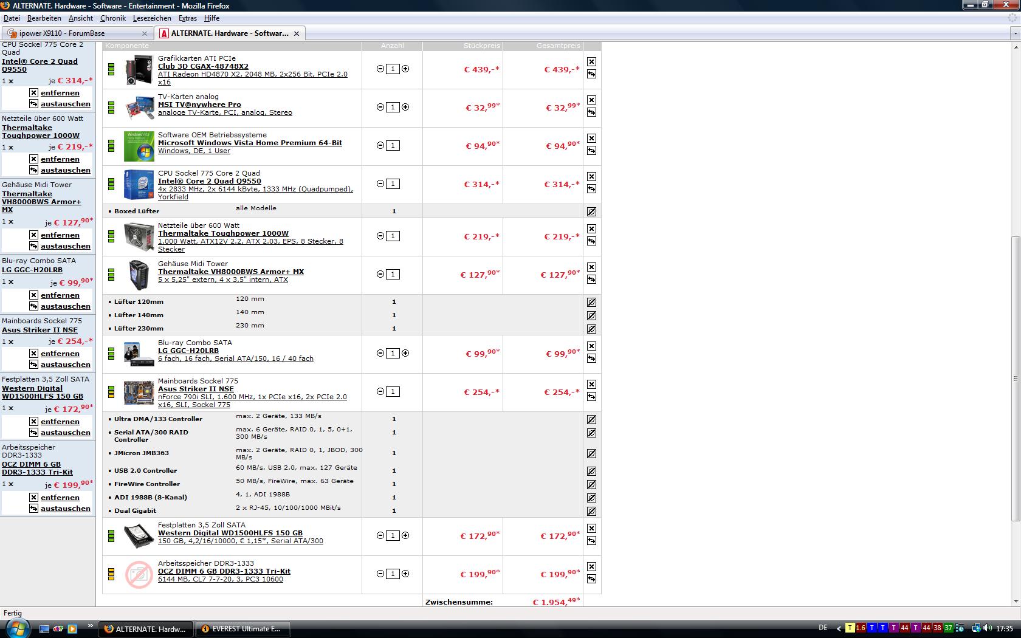
Task: Swap the OCZ DIMM 6 GB item
Action: 591,579
